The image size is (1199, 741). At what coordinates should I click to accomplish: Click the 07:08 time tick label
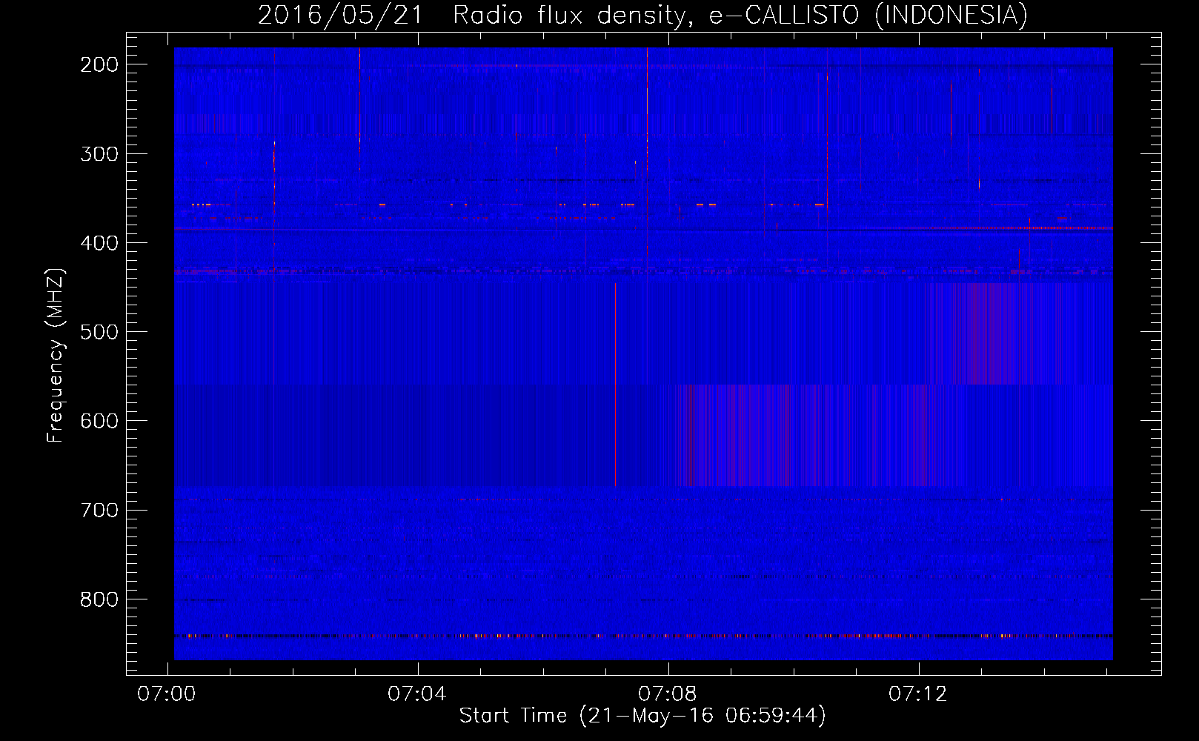(x=668, y=694)
